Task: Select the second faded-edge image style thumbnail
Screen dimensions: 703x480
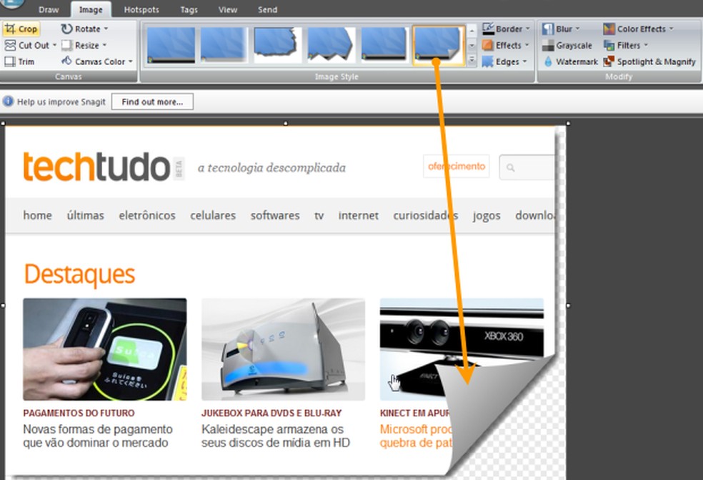Action: tap(224, 44)
